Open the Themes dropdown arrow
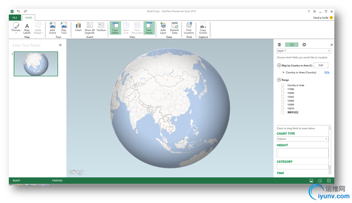This screenshot has height=203, width=352. click(16, 33)
